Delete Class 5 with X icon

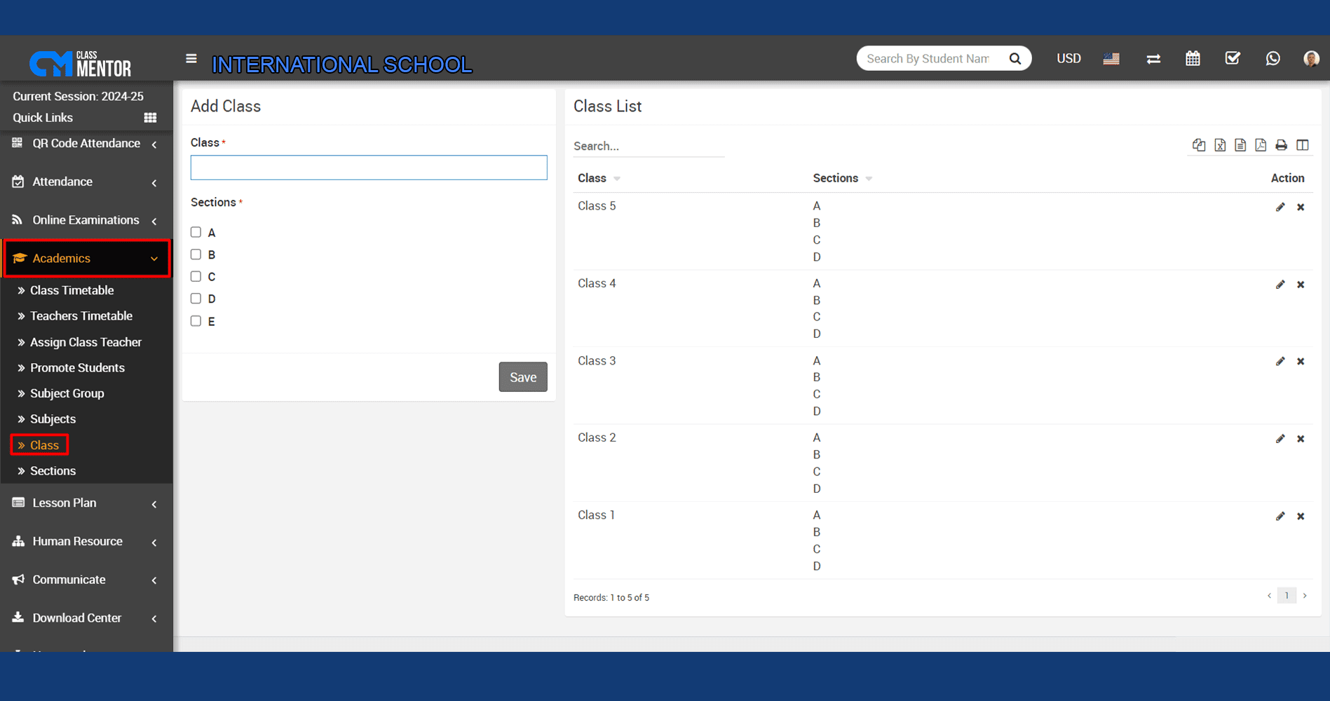(1301, 207)
